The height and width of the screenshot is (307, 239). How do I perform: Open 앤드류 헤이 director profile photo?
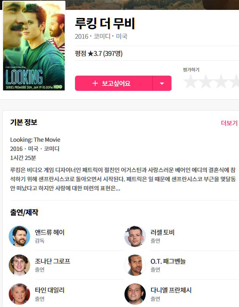click(19, 236)
